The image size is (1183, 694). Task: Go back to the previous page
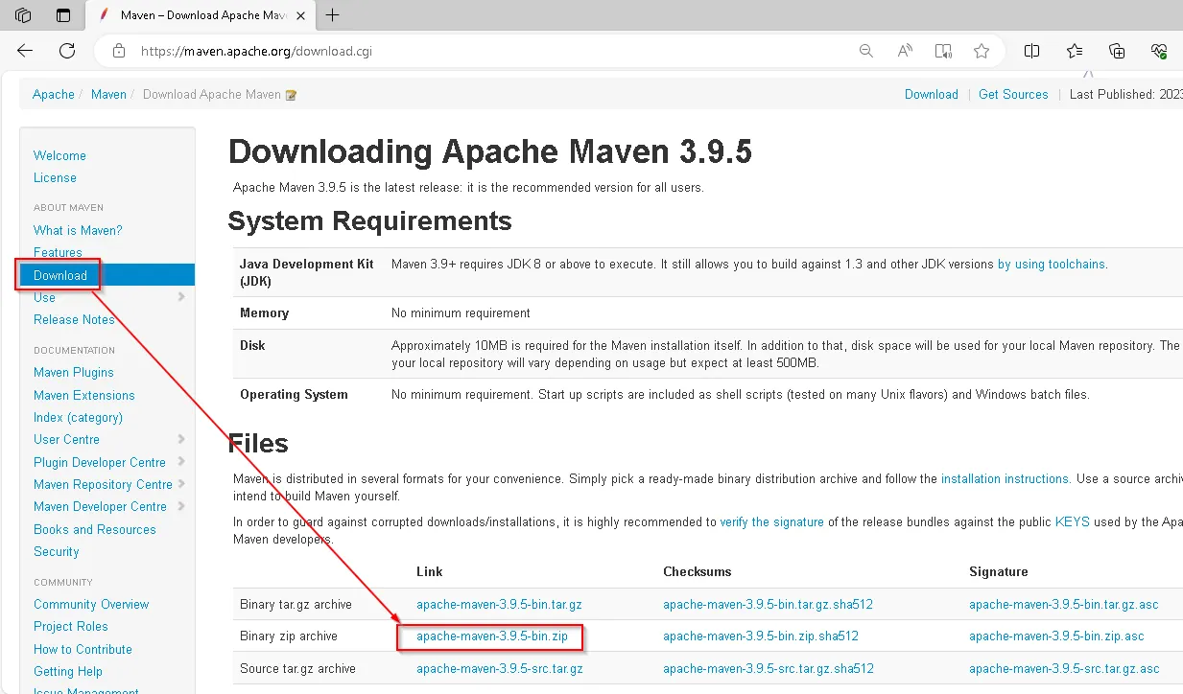[24, 51]
